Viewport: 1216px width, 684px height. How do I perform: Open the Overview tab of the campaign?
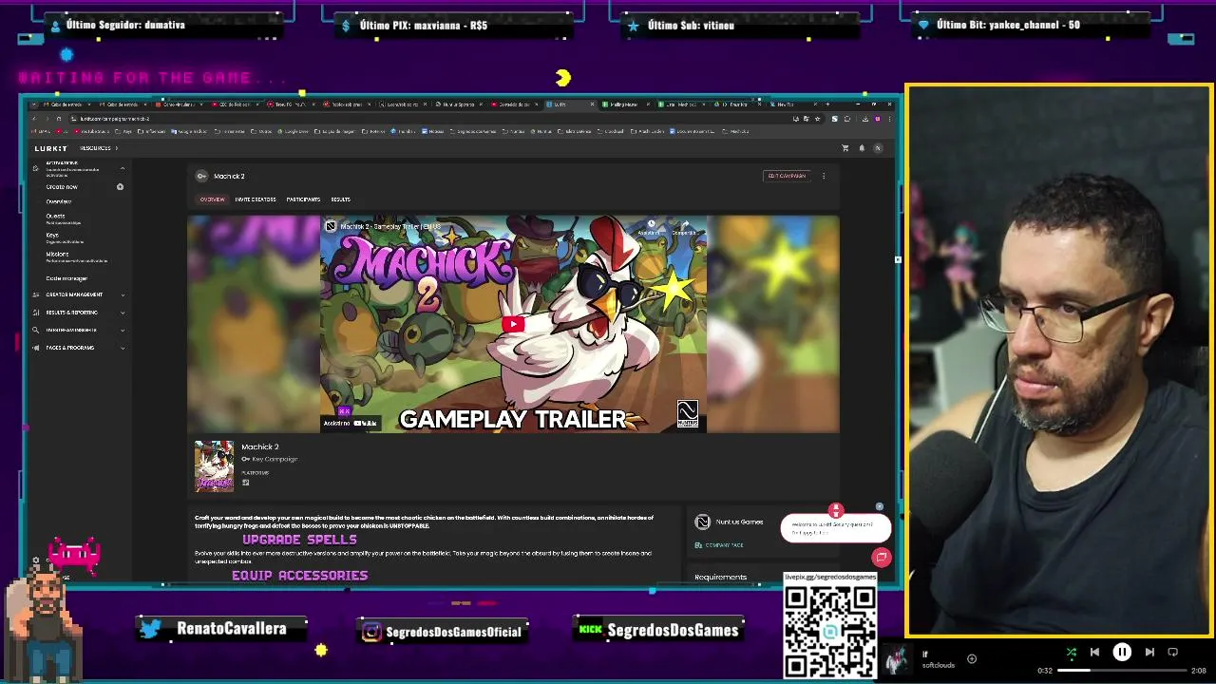pos(212,199)
